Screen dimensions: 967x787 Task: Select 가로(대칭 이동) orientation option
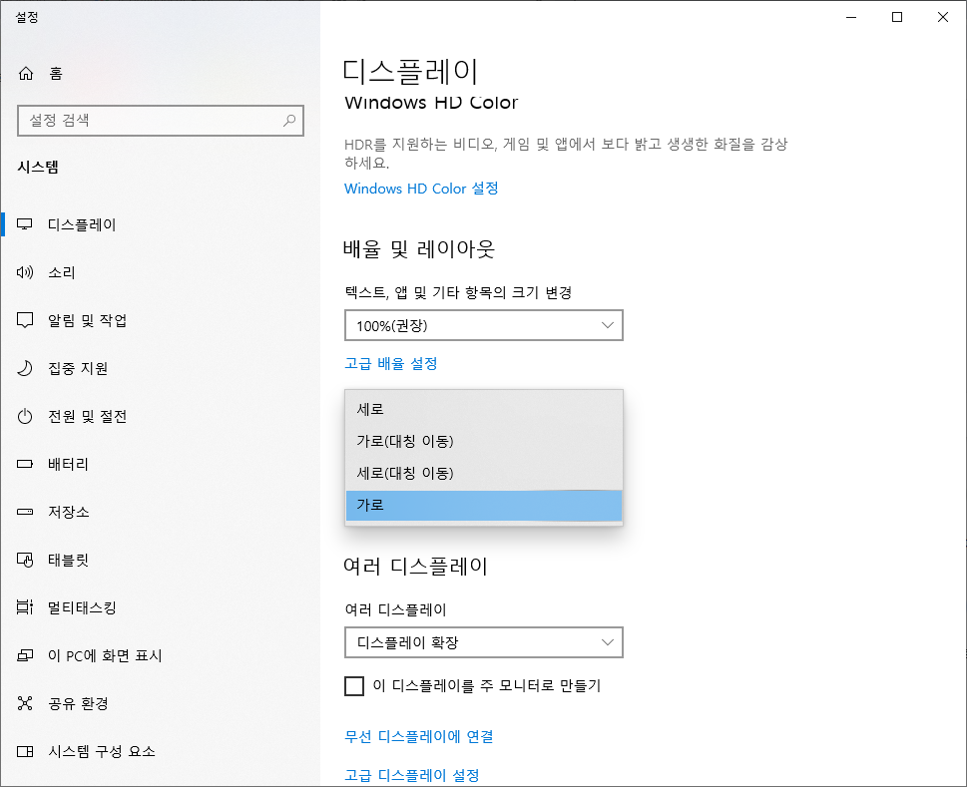click(483, 441)
